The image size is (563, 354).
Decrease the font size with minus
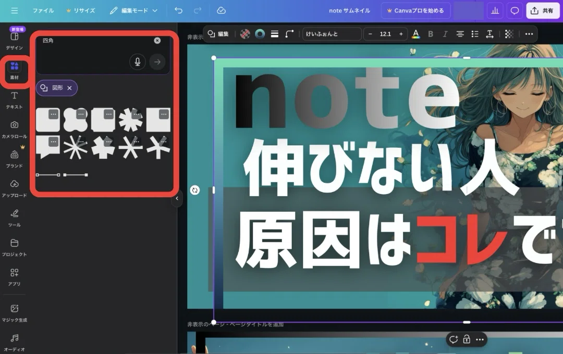[x=370, y=34]
